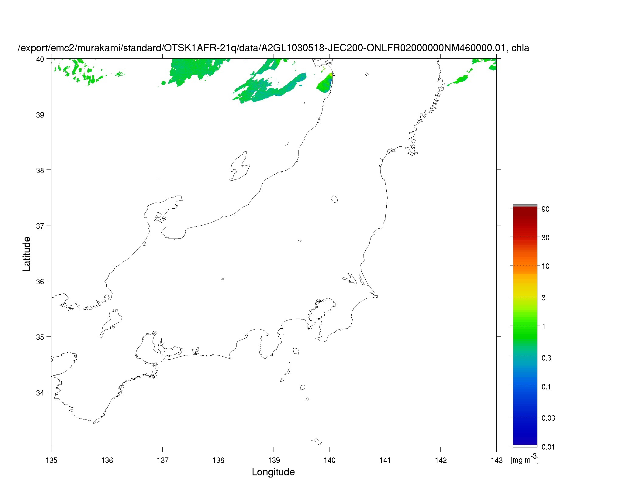Viewport: 638px width, 486px height.
Task: Click the mg m-3 unit label
Action: (524, 459)
